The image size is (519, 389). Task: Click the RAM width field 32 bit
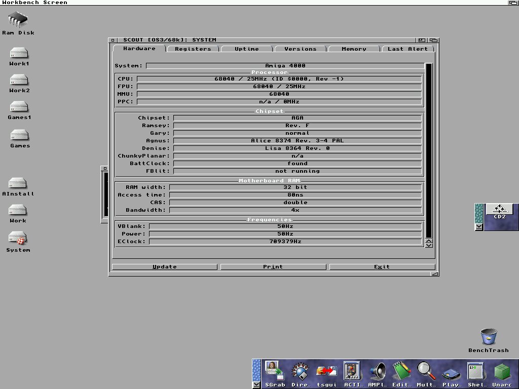coord(295,187)
